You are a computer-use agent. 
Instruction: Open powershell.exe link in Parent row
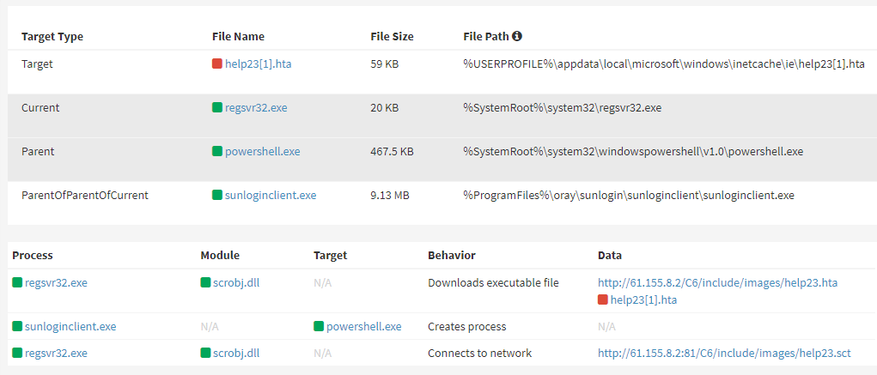point(262,152)
